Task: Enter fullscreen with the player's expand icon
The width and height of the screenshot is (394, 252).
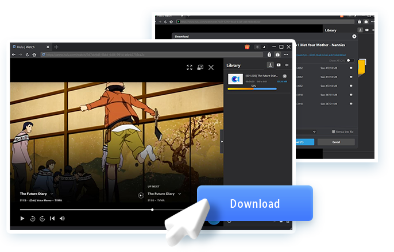Action: point(190,67)
